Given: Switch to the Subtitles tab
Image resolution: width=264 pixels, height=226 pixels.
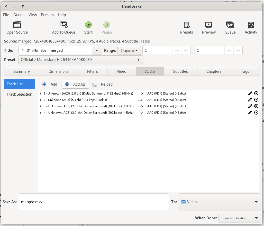Looking at the screenshot, I should [x=180, y=71].
